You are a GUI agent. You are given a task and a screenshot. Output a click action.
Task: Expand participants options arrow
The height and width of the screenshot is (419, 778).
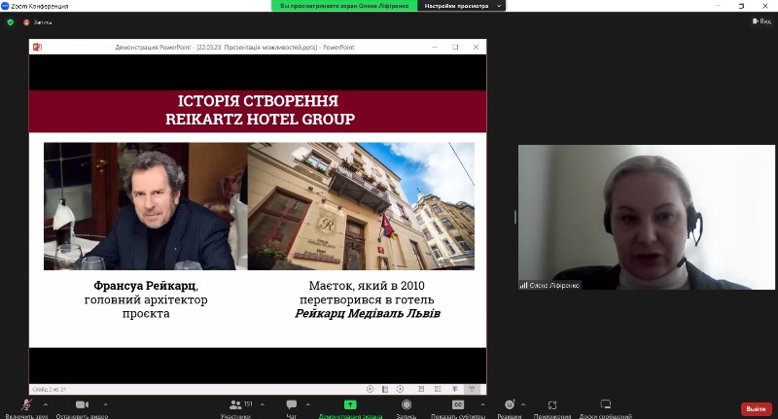pos(263,404)
